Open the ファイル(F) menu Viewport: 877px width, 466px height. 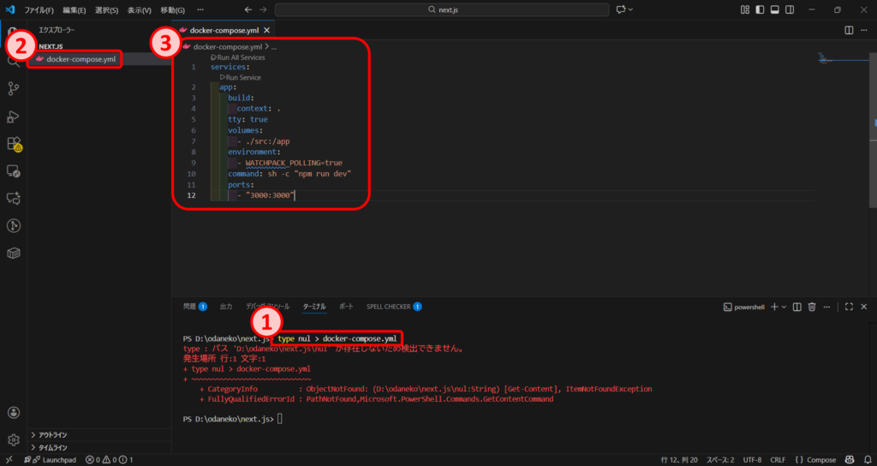click(39, 10)
